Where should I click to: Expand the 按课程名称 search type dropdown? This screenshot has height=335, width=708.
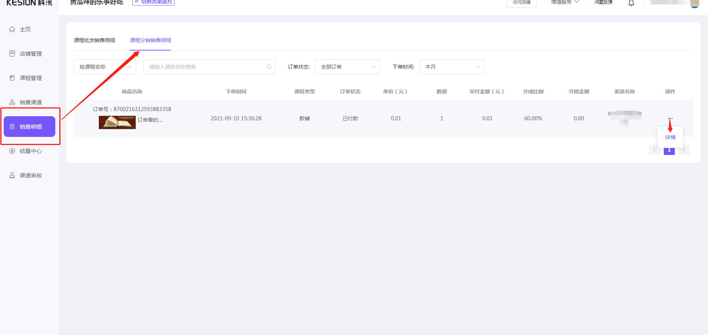point(105,67)
